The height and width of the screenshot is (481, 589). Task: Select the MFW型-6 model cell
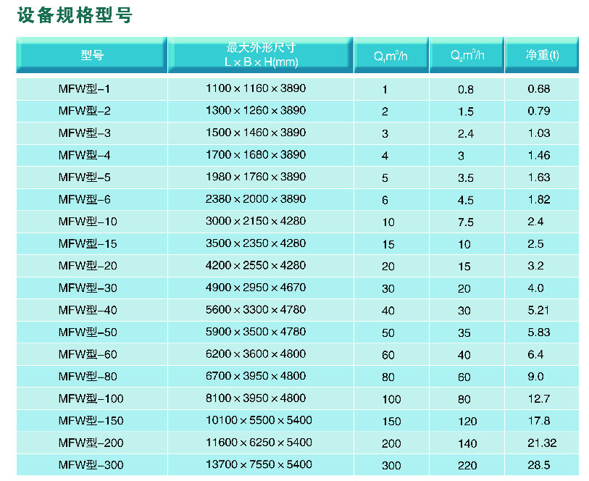85,199
